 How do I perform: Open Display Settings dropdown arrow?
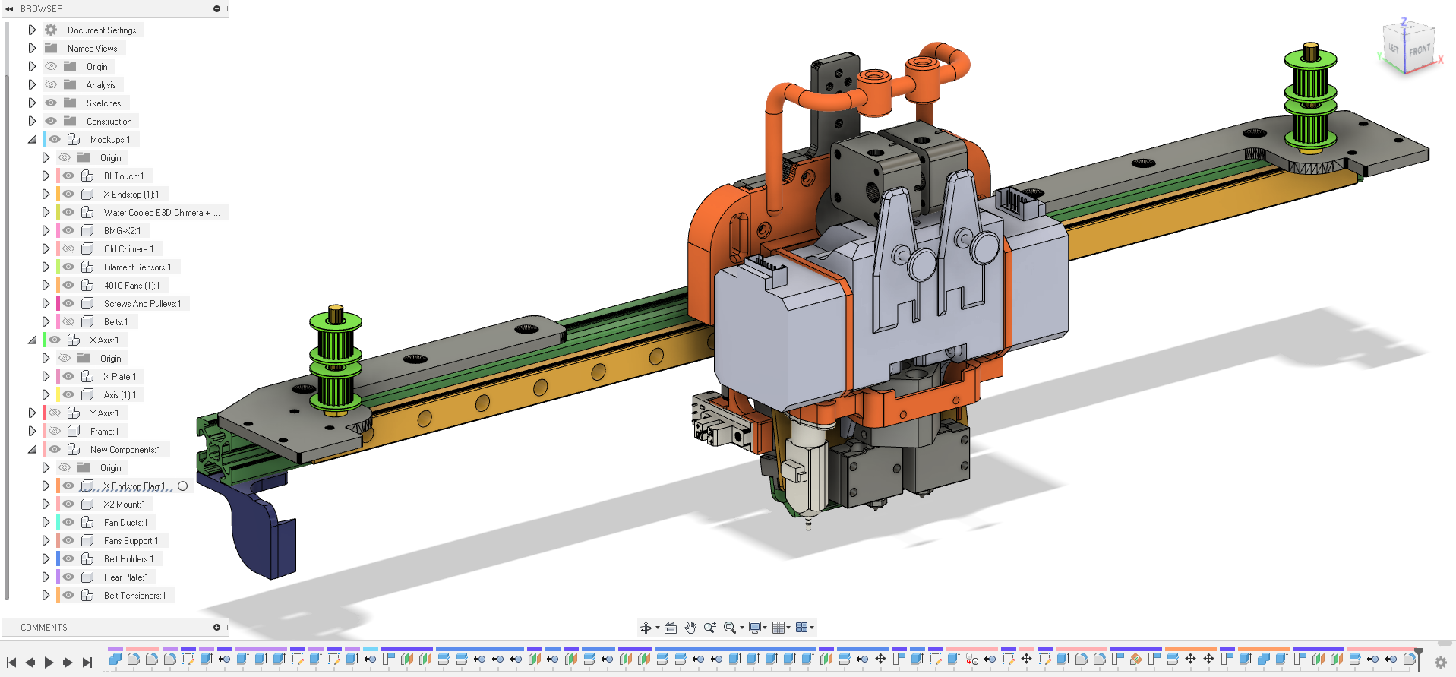[765, 628]
